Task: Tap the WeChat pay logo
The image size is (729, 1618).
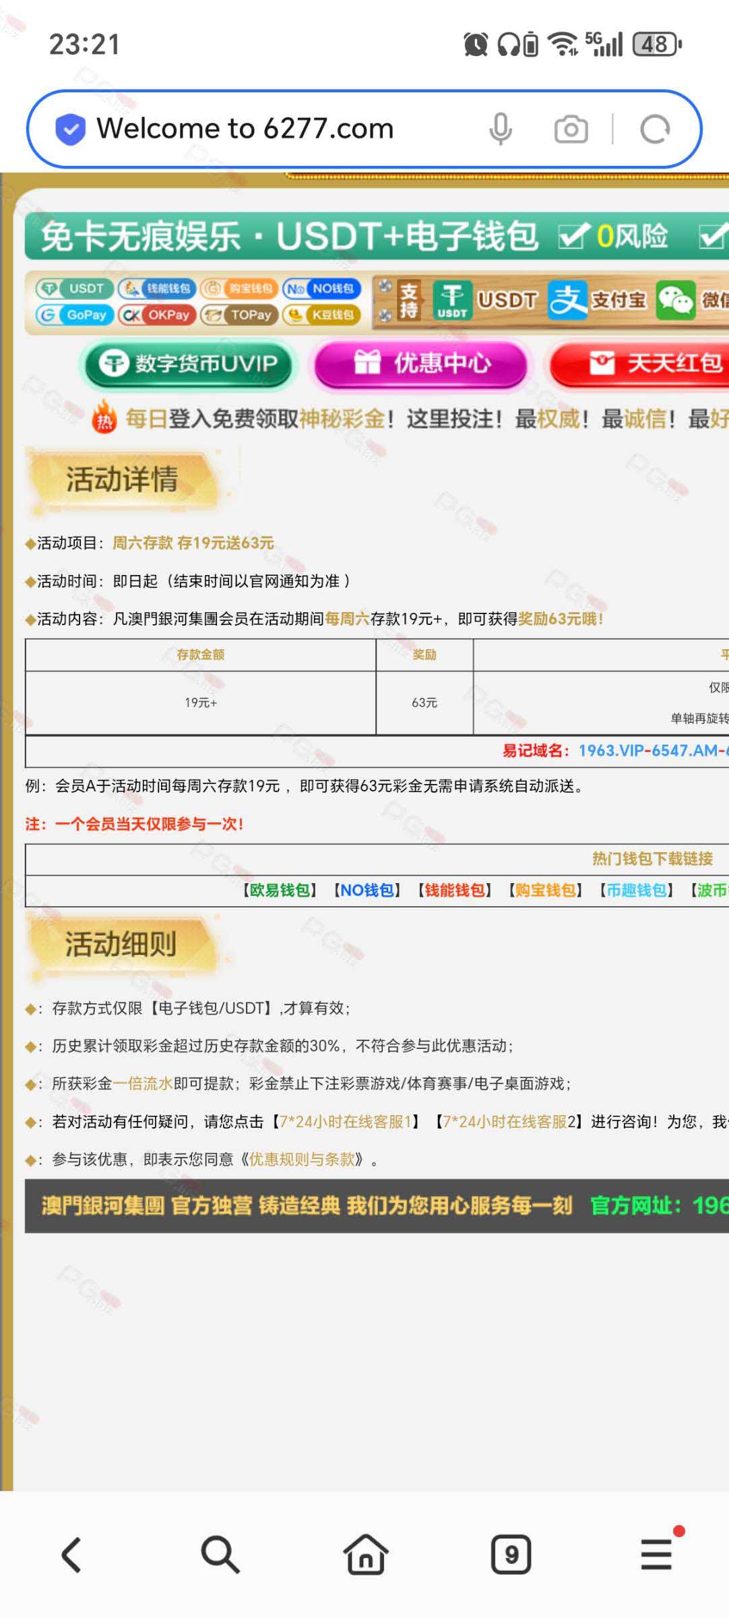Action: click(676, 300)
